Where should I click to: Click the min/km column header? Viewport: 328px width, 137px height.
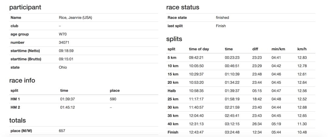tap(278, 49)
